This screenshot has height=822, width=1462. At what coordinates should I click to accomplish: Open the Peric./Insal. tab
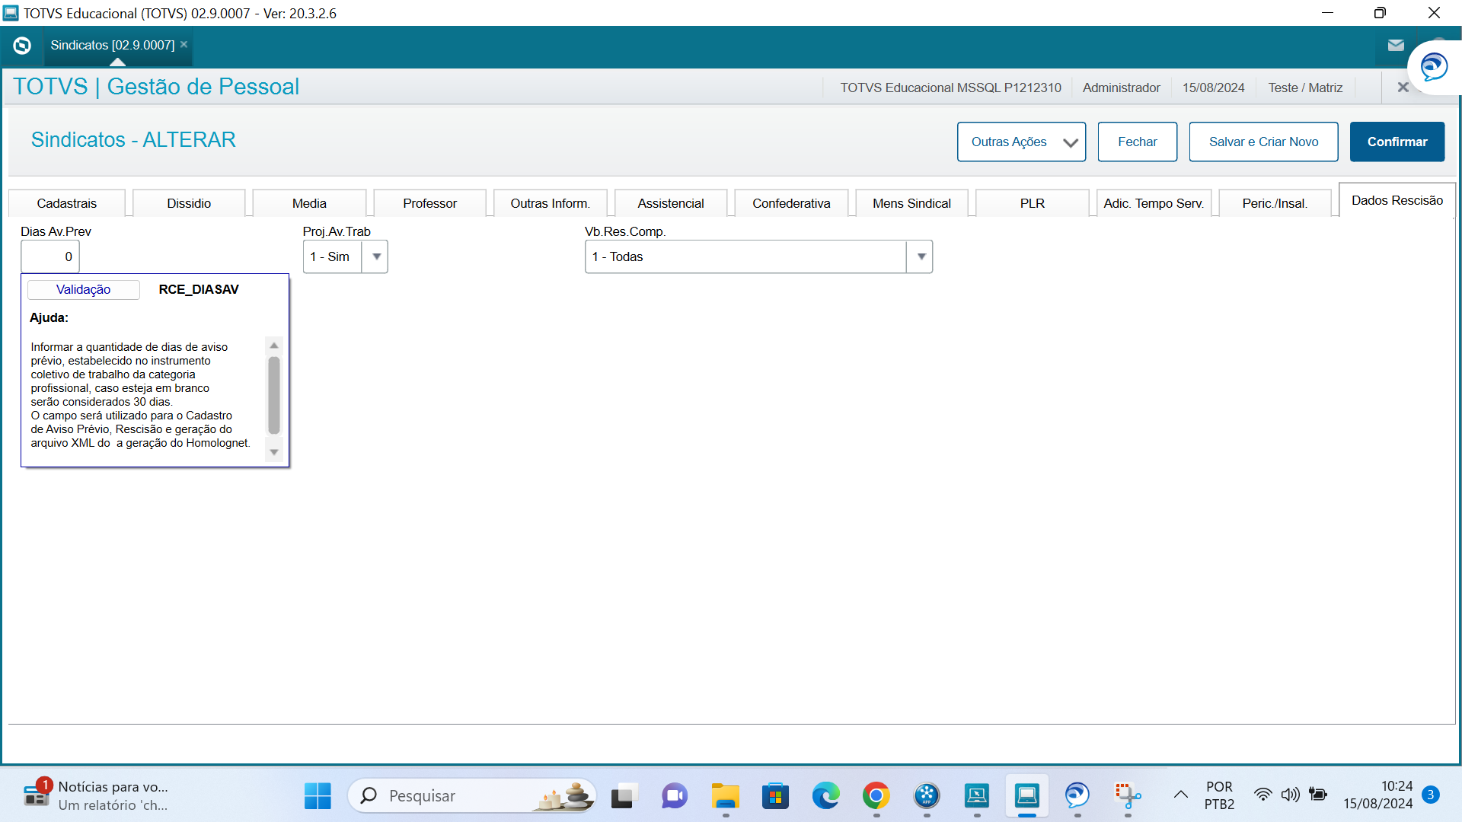[1275, 203]
